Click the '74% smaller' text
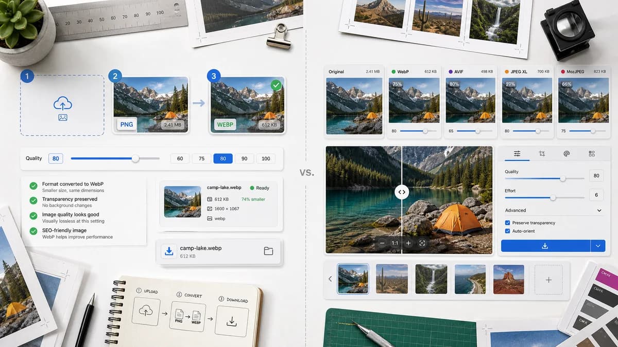618x347 pixels. 253,199
